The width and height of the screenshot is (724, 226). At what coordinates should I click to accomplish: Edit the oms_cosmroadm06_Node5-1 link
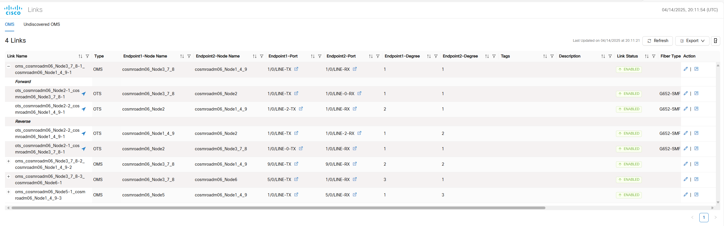click(686, 195)
